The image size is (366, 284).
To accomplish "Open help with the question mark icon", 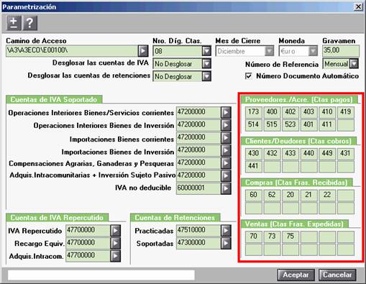I will [x=29, y=23].
